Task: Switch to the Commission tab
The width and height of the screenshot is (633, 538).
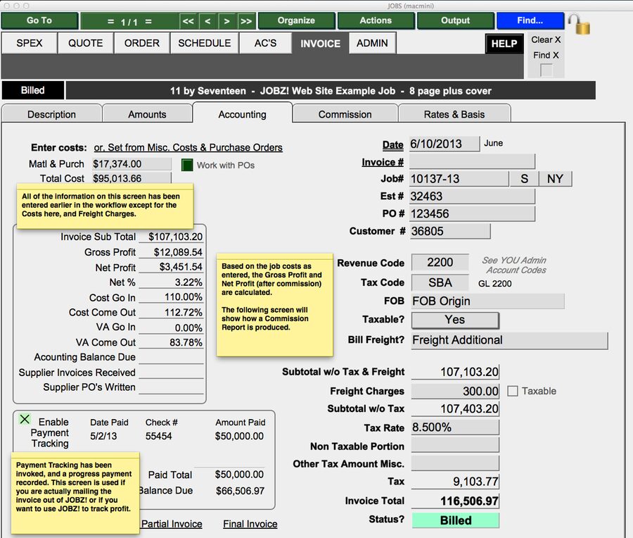Action: point(345,113)
